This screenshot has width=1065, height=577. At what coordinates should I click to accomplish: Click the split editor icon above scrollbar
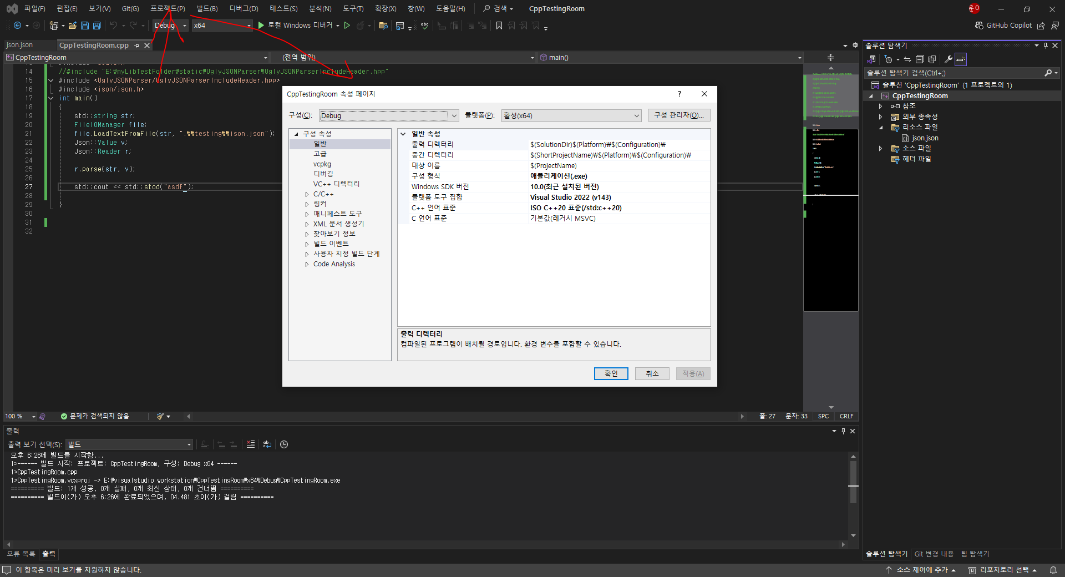[830, 57]
